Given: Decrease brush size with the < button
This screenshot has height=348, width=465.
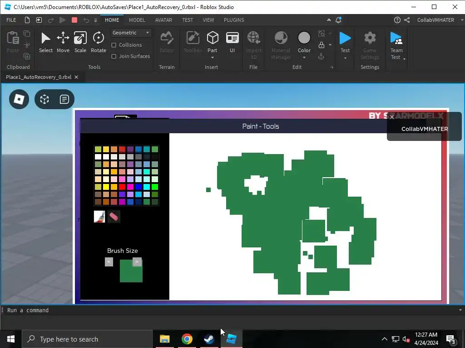Looking at the screenshot, I should [109, 262].
